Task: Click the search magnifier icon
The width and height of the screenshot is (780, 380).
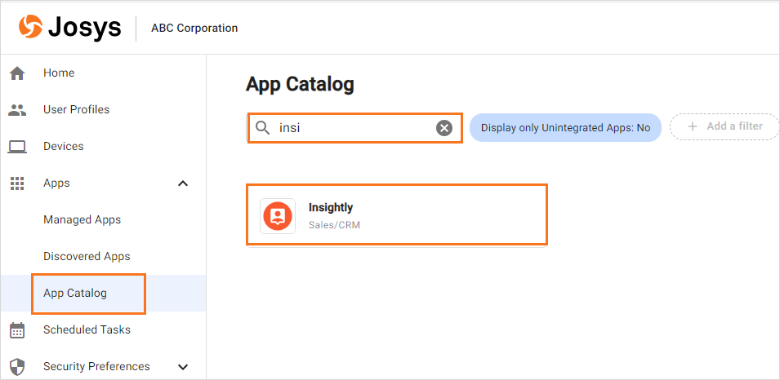Action: click(263, 128)
